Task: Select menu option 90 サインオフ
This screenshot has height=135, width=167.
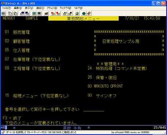Action: pyautogui.click(x=102, y=95)
